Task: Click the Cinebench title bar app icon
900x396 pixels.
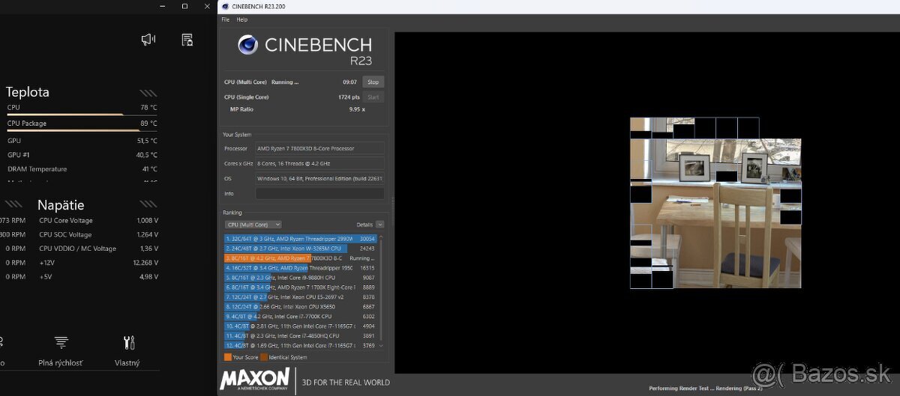Action: point(225,6)
